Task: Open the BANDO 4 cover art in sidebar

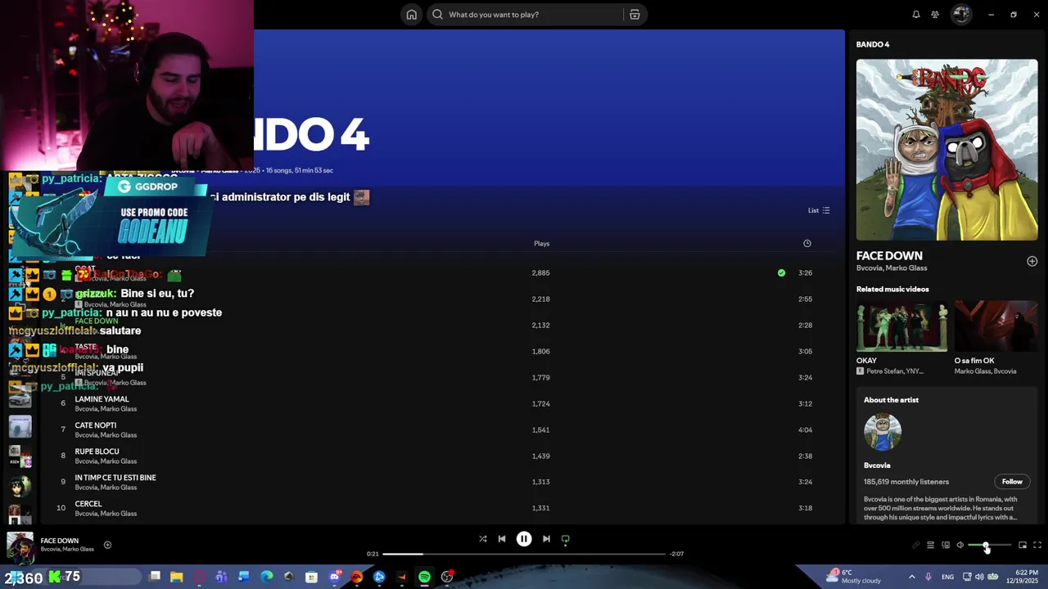Action: [946, 150]
